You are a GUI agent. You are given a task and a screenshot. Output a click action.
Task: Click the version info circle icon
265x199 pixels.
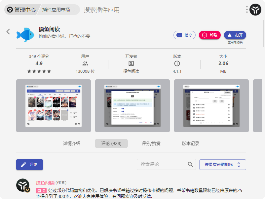pos(177,63)
